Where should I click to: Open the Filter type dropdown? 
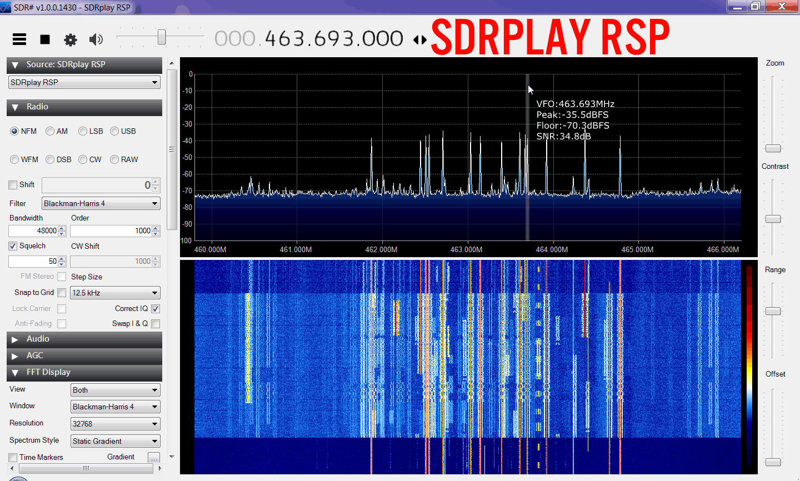coord(101,203)
